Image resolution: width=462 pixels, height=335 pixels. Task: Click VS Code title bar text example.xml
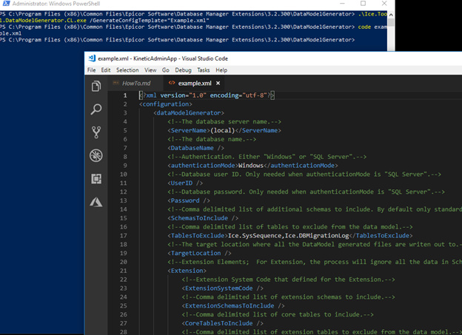coord(113,58)
